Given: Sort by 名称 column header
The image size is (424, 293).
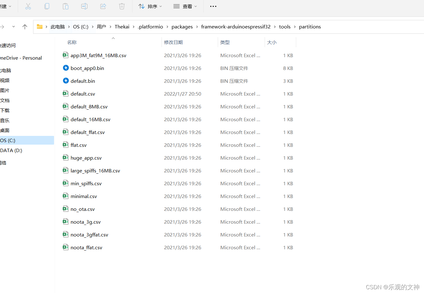Looking at the screenshot, I should 72,42.
